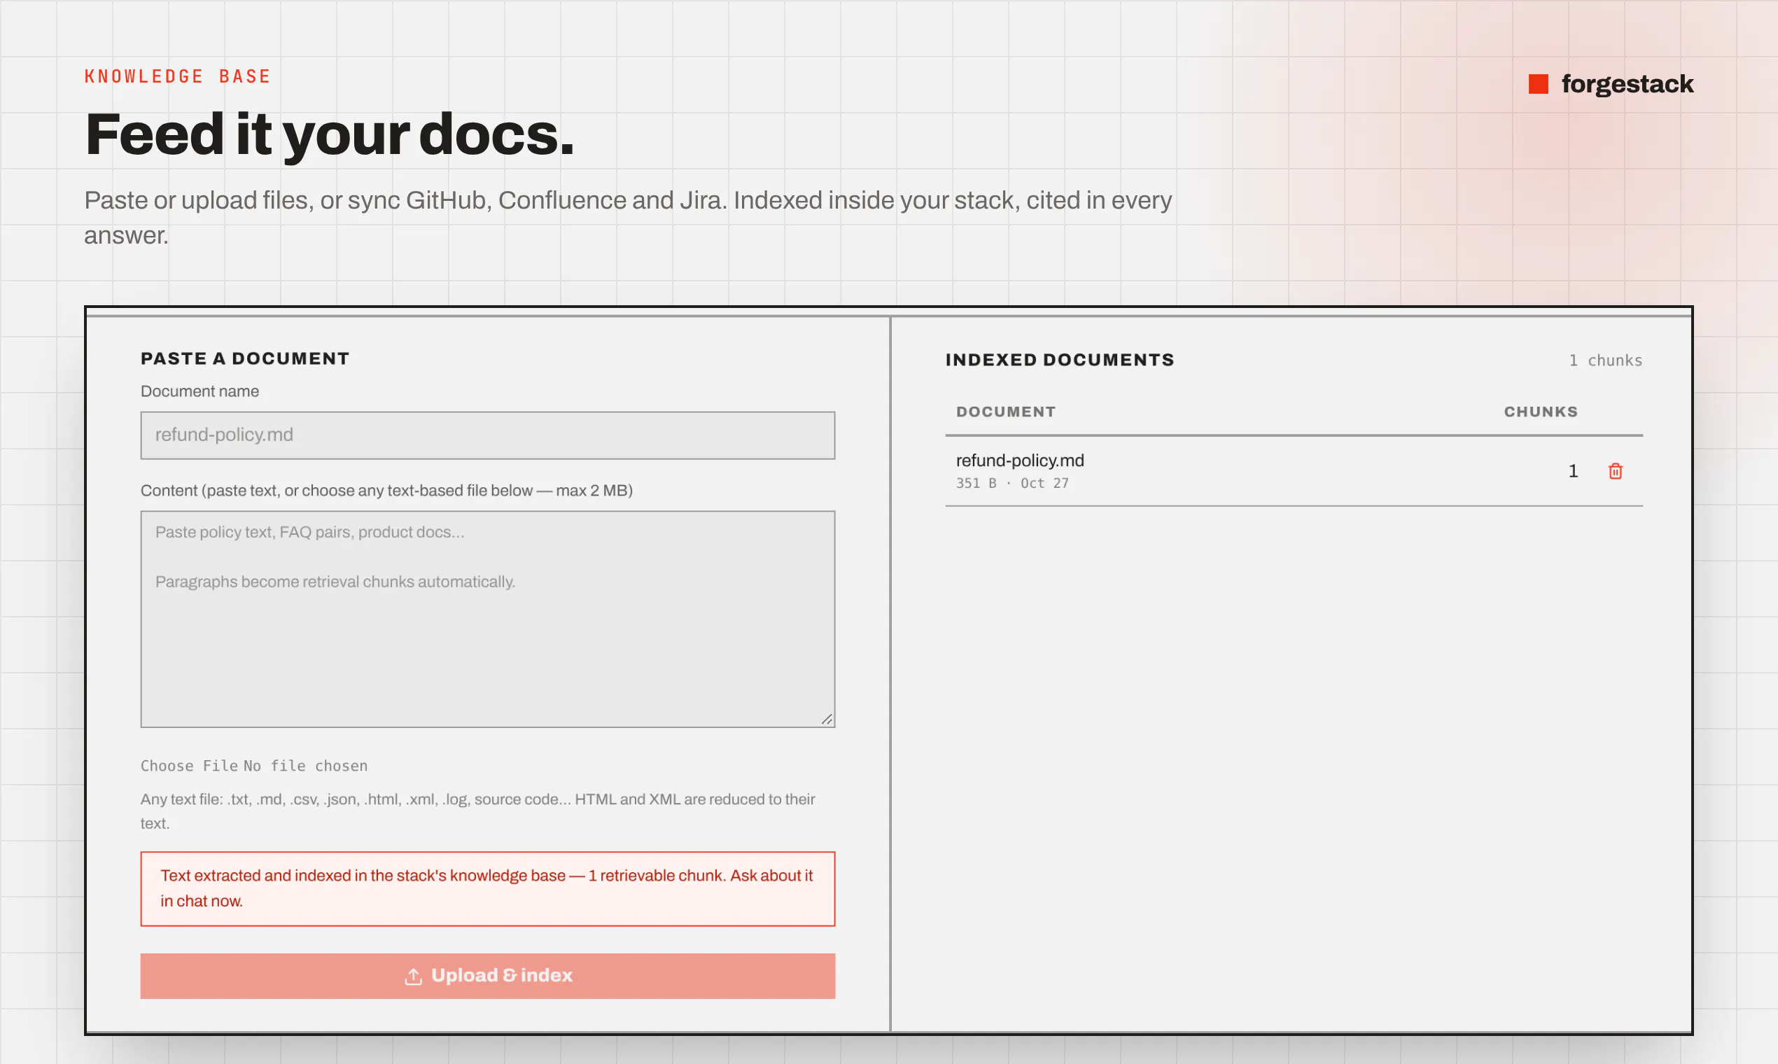The image size is (1778, 1064).
Task: Click into the Content paste textarea
Action: [x=487, y=619]
